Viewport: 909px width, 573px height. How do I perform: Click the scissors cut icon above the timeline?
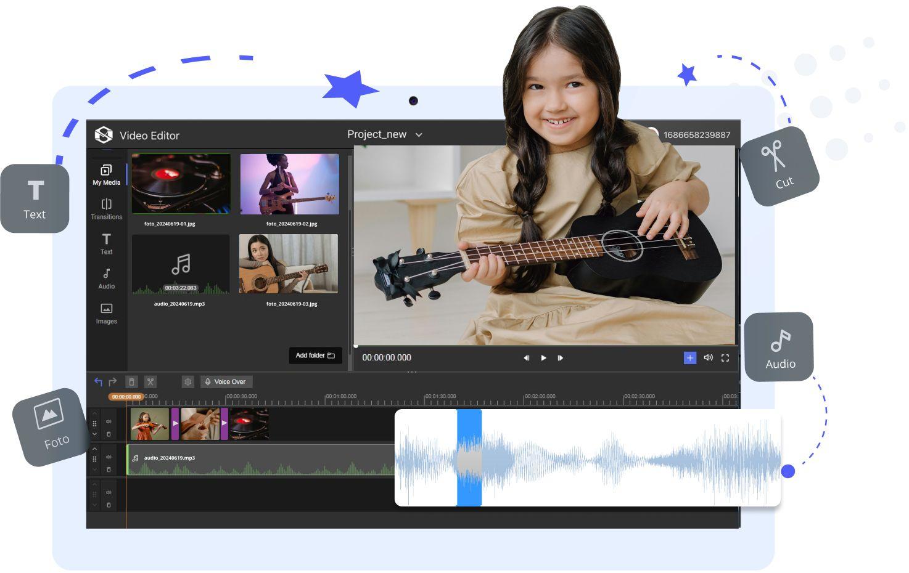(150, 381)
